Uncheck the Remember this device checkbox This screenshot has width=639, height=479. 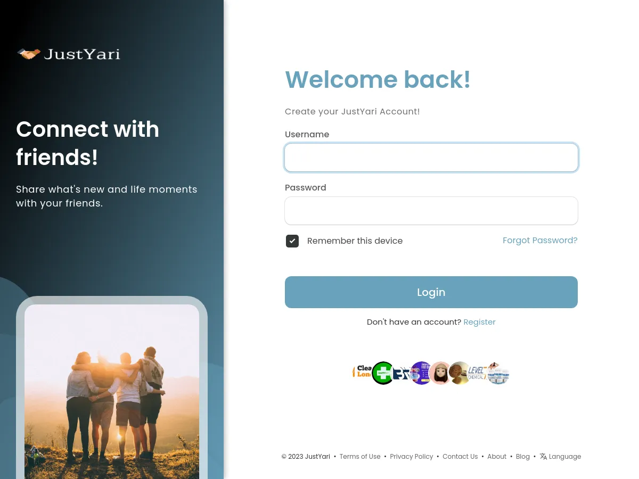tap(292, 241)
